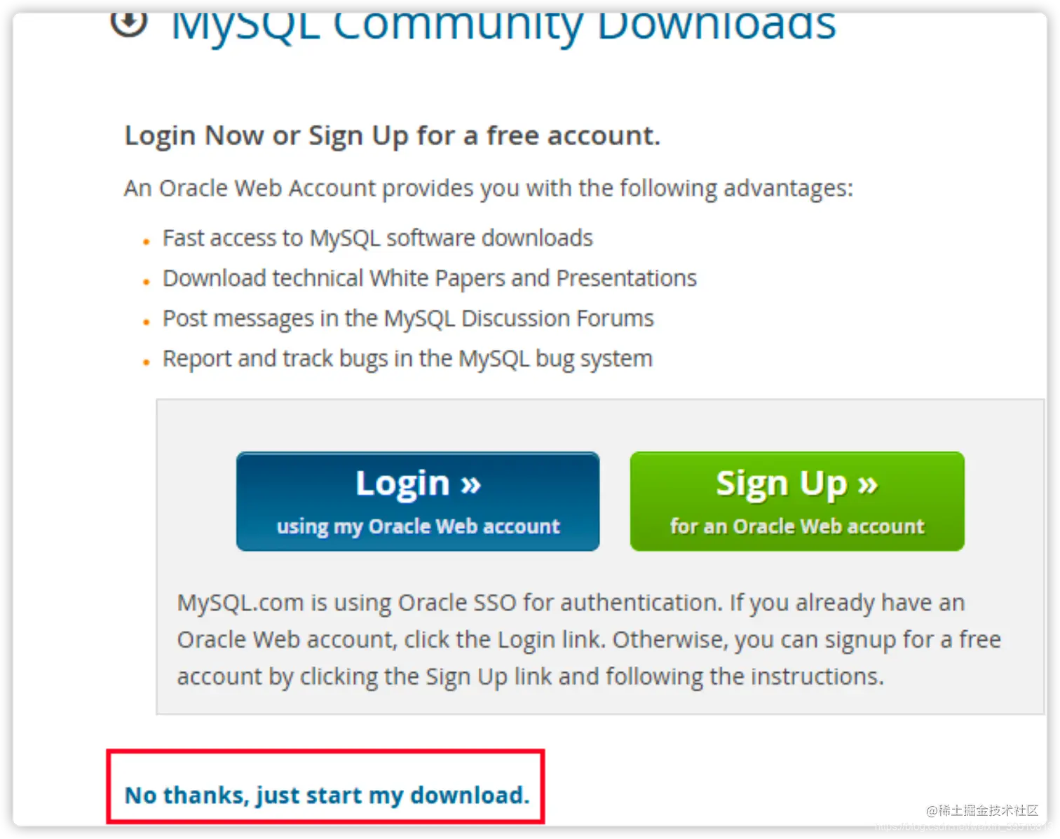
Task: Choose No thanks, just start my download
Action: click(327, 795)
